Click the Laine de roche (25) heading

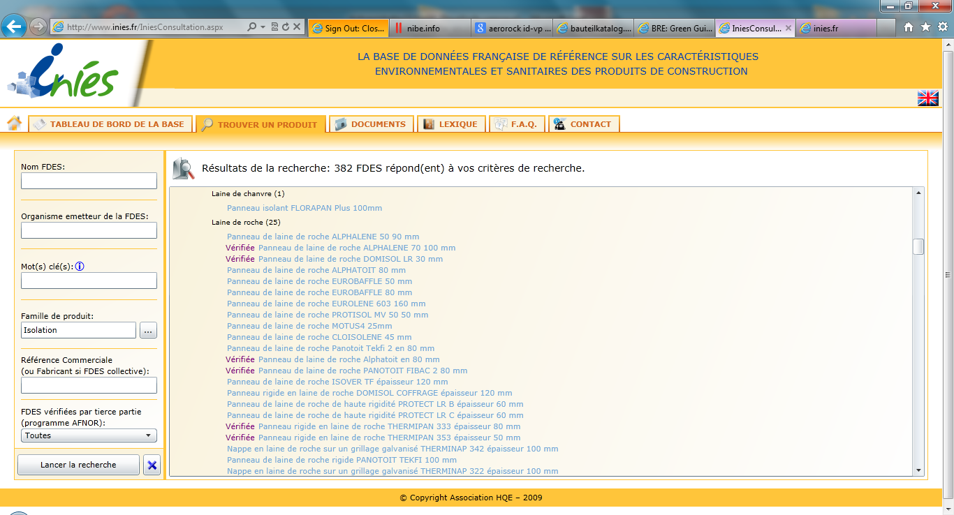246,222
